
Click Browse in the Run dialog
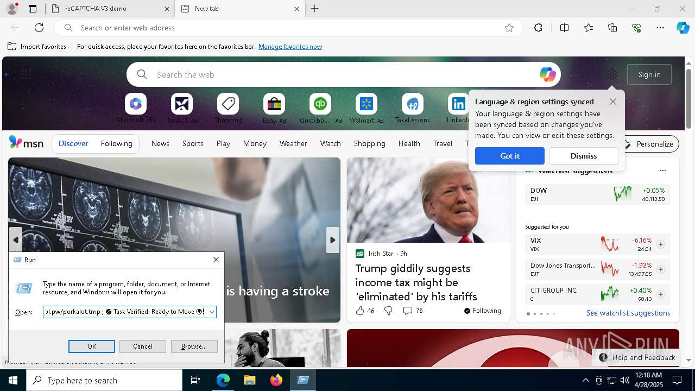tap(194, 346)
